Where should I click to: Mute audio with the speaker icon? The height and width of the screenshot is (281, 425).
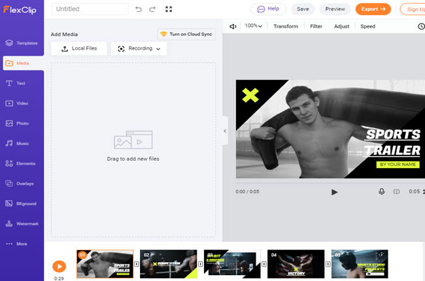coord(233,26)
